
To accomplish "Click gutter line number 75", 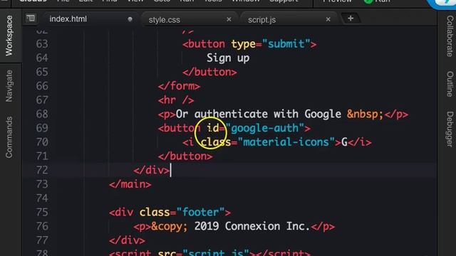I will click(42, 212).
